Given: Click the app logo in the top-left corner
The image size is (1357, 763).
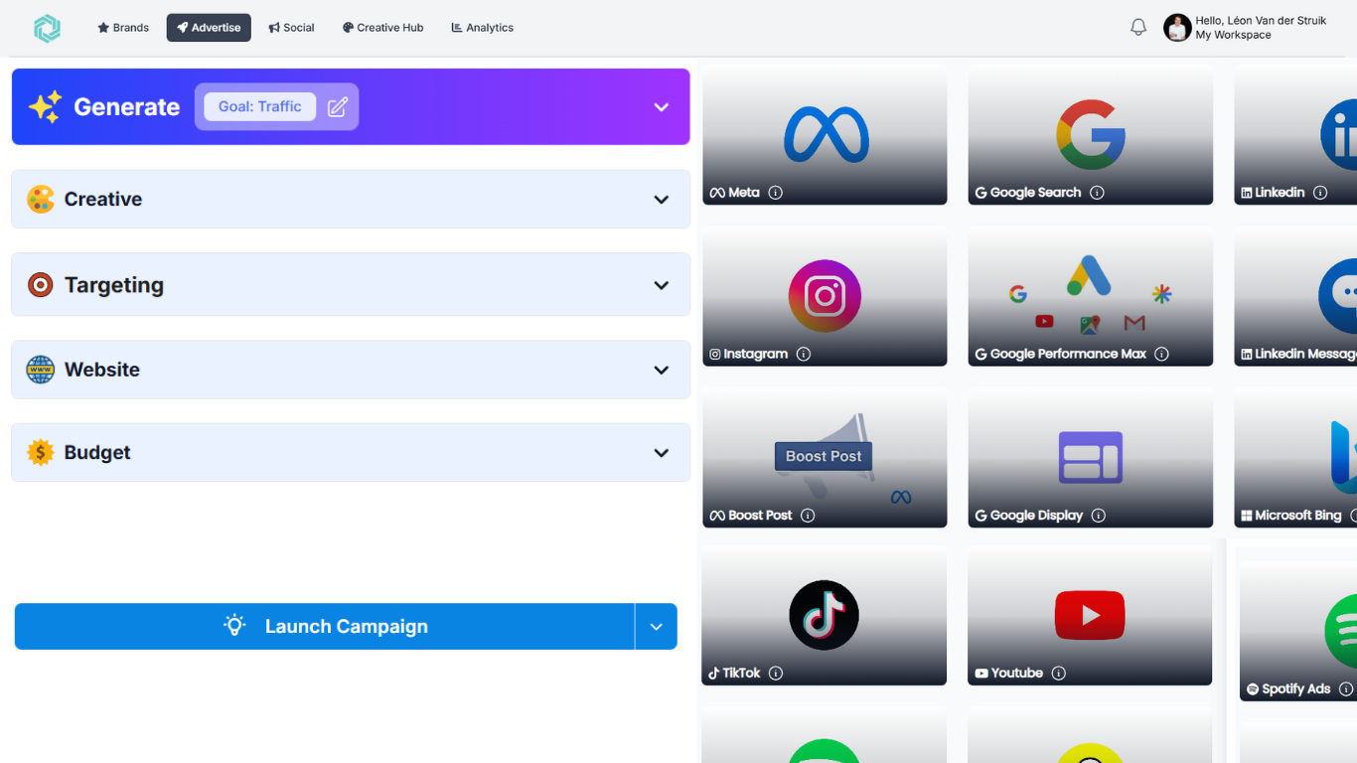Looking at the screenshot, I should tap(47, 28).
